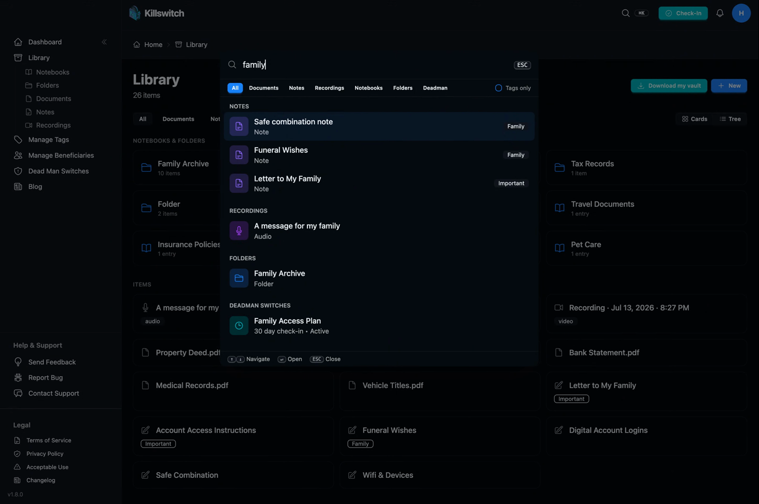Filter results by Recordings tab
The image size is (759, 504).
click(x=329, y=88)
